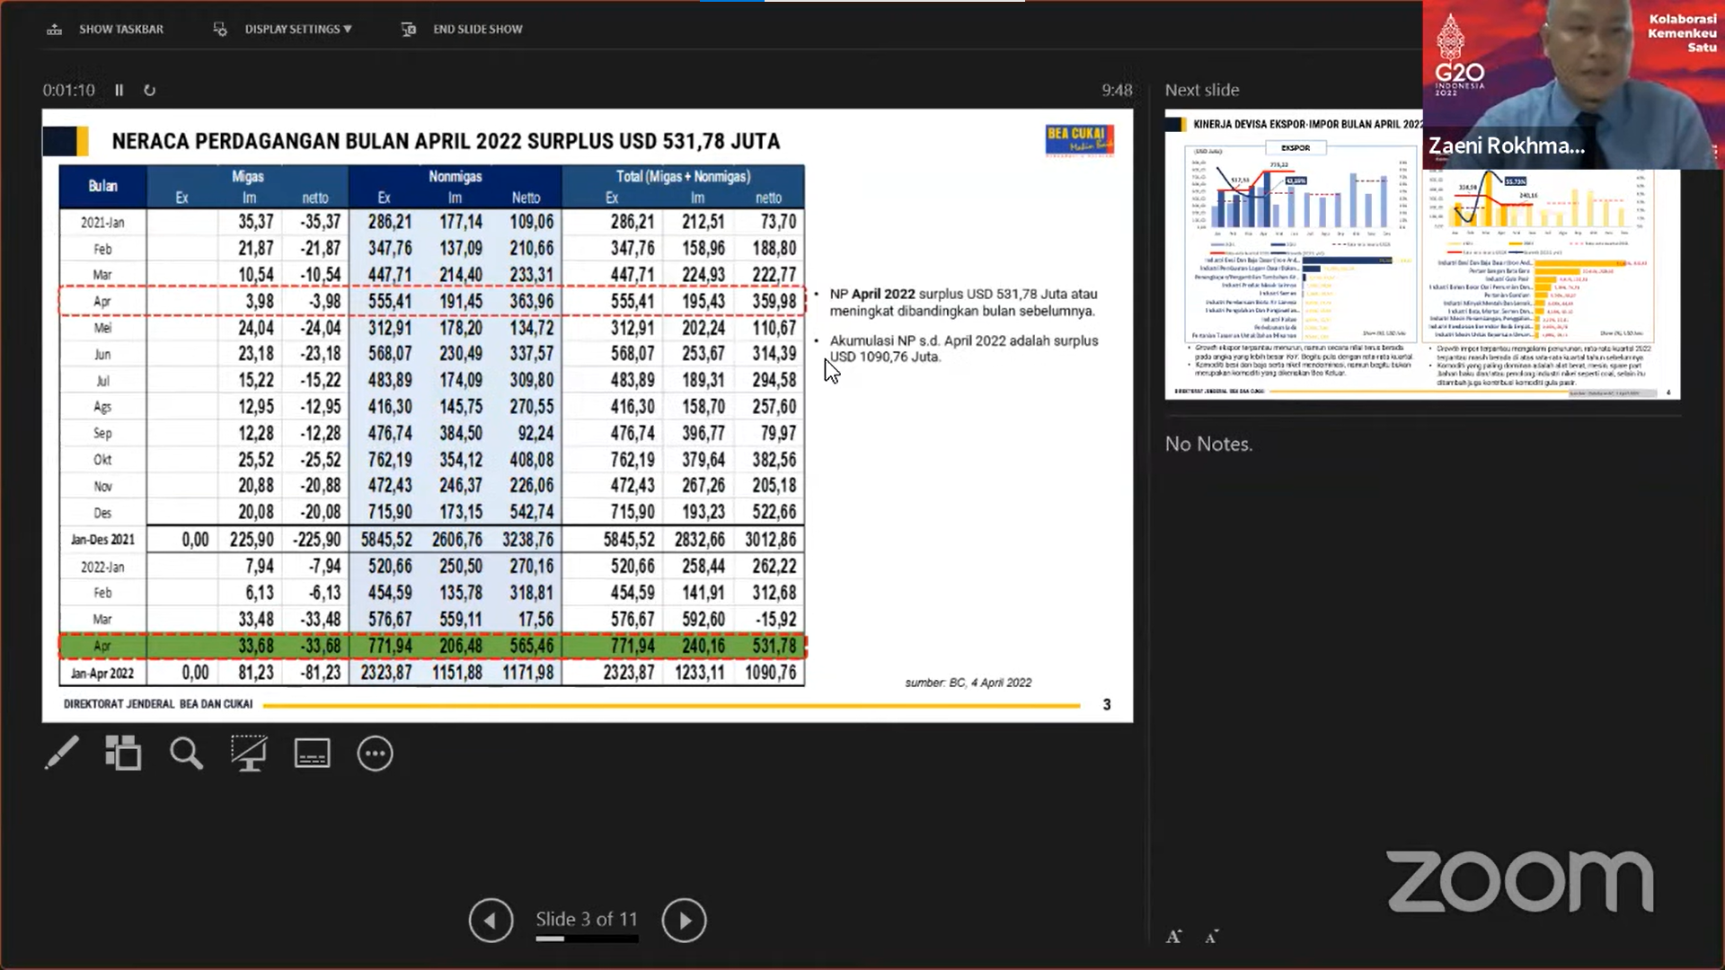Click the zoom into slide magnifier

186,754
